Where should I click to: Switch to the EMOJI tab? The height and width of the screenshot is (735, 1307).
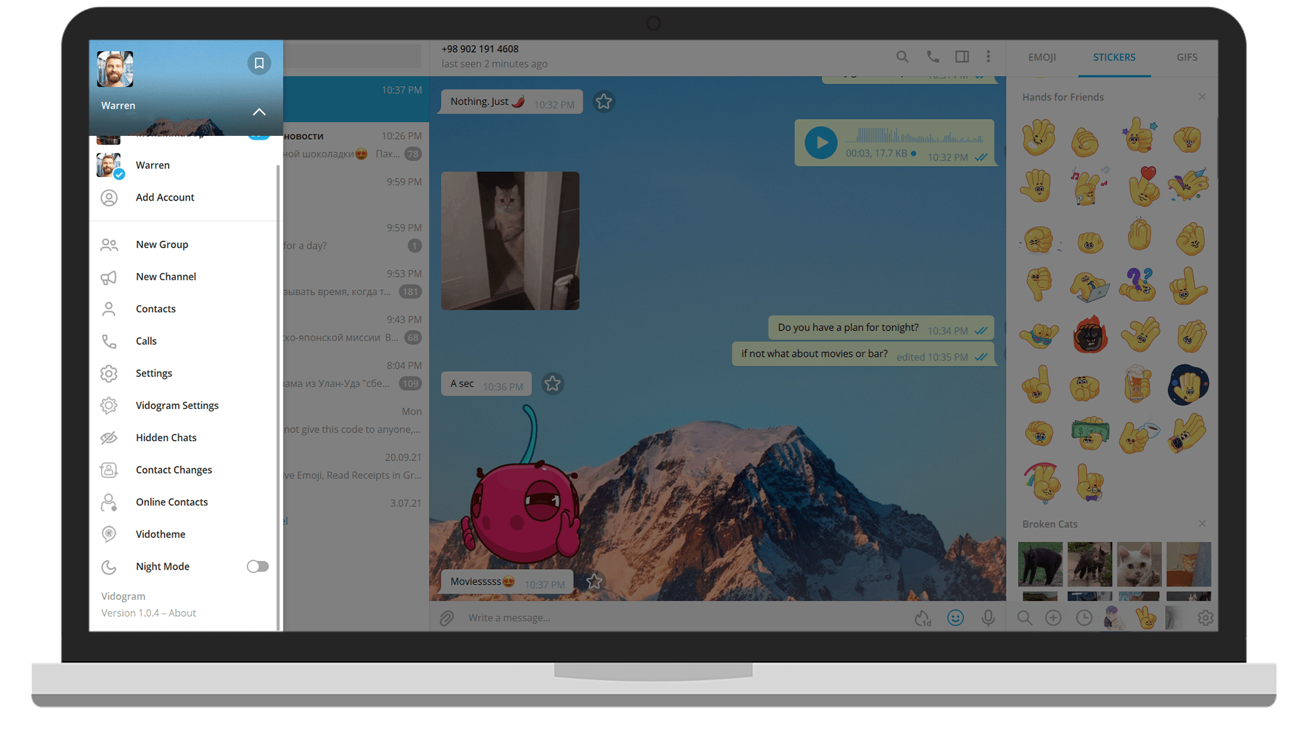(x=1042, y=57)
